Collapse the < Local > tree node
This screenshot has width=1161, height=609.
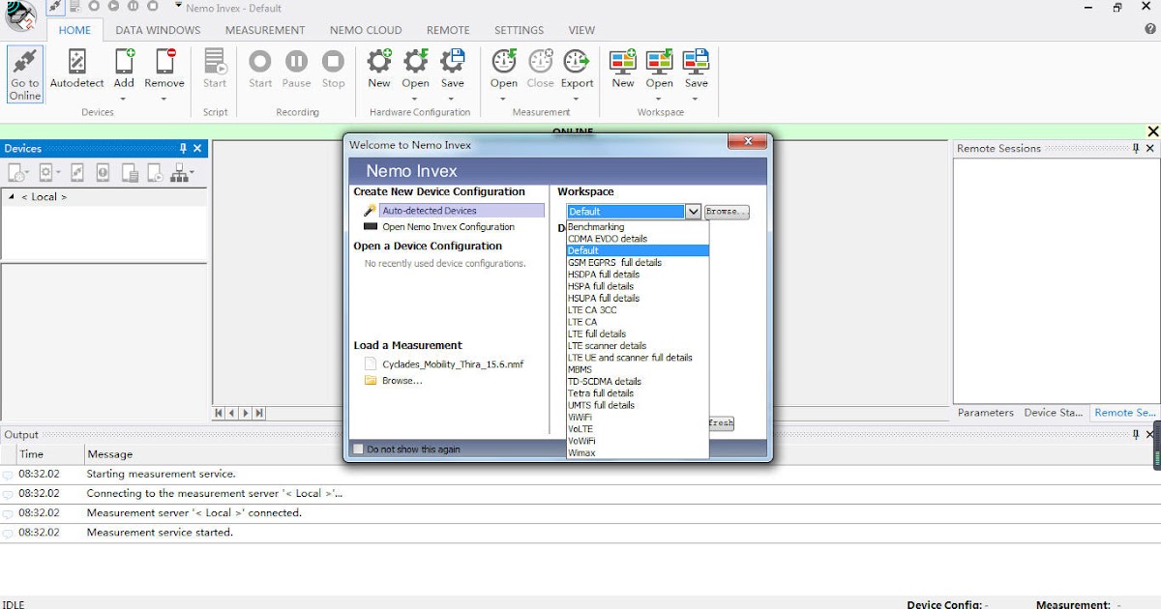[x=12, y=196]
